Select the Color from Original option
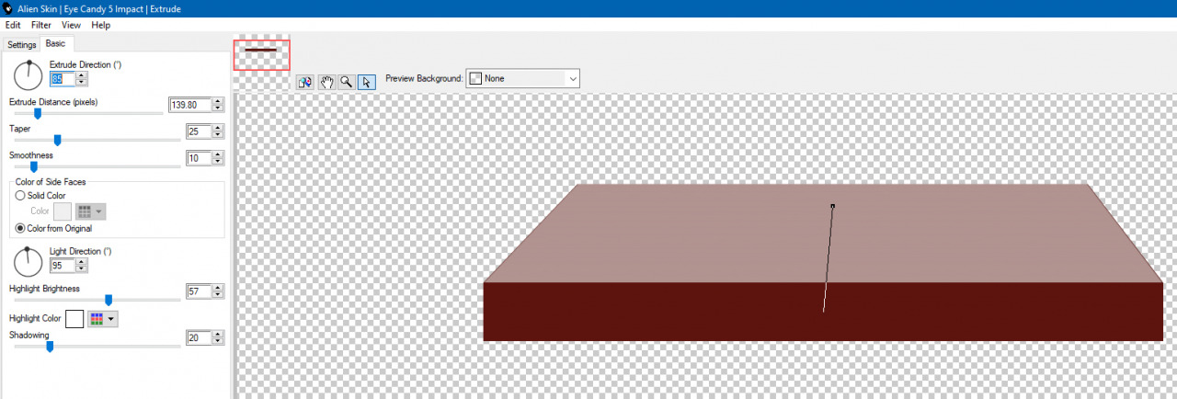 point(20,228)
